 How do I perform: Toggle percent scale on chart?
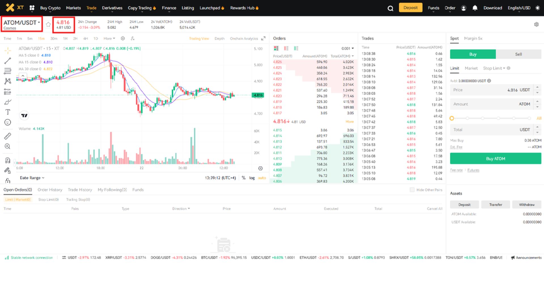[244, 178]
